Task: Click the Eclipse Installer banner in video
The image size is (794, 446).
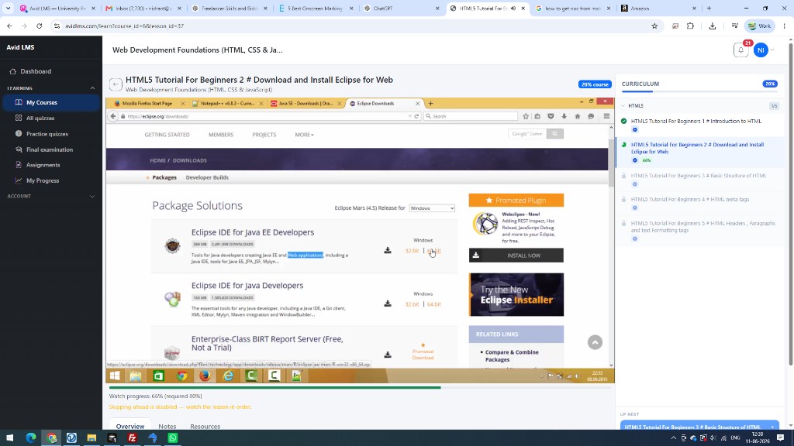Action: (516, 294)
